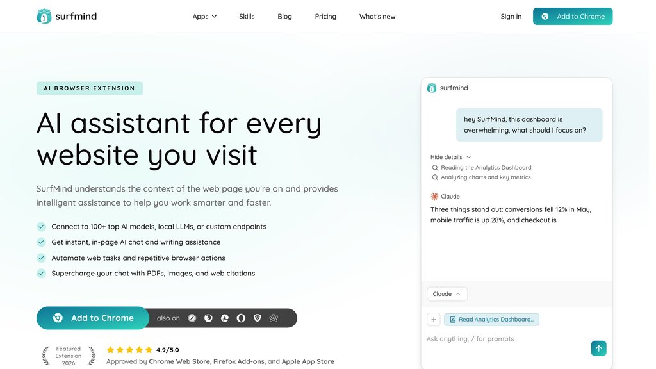Click the large Add to Chrome hero button
Image resolution: width=656 pixels, height=369 pixels.
pyautogui.click(x=93, y=318)
